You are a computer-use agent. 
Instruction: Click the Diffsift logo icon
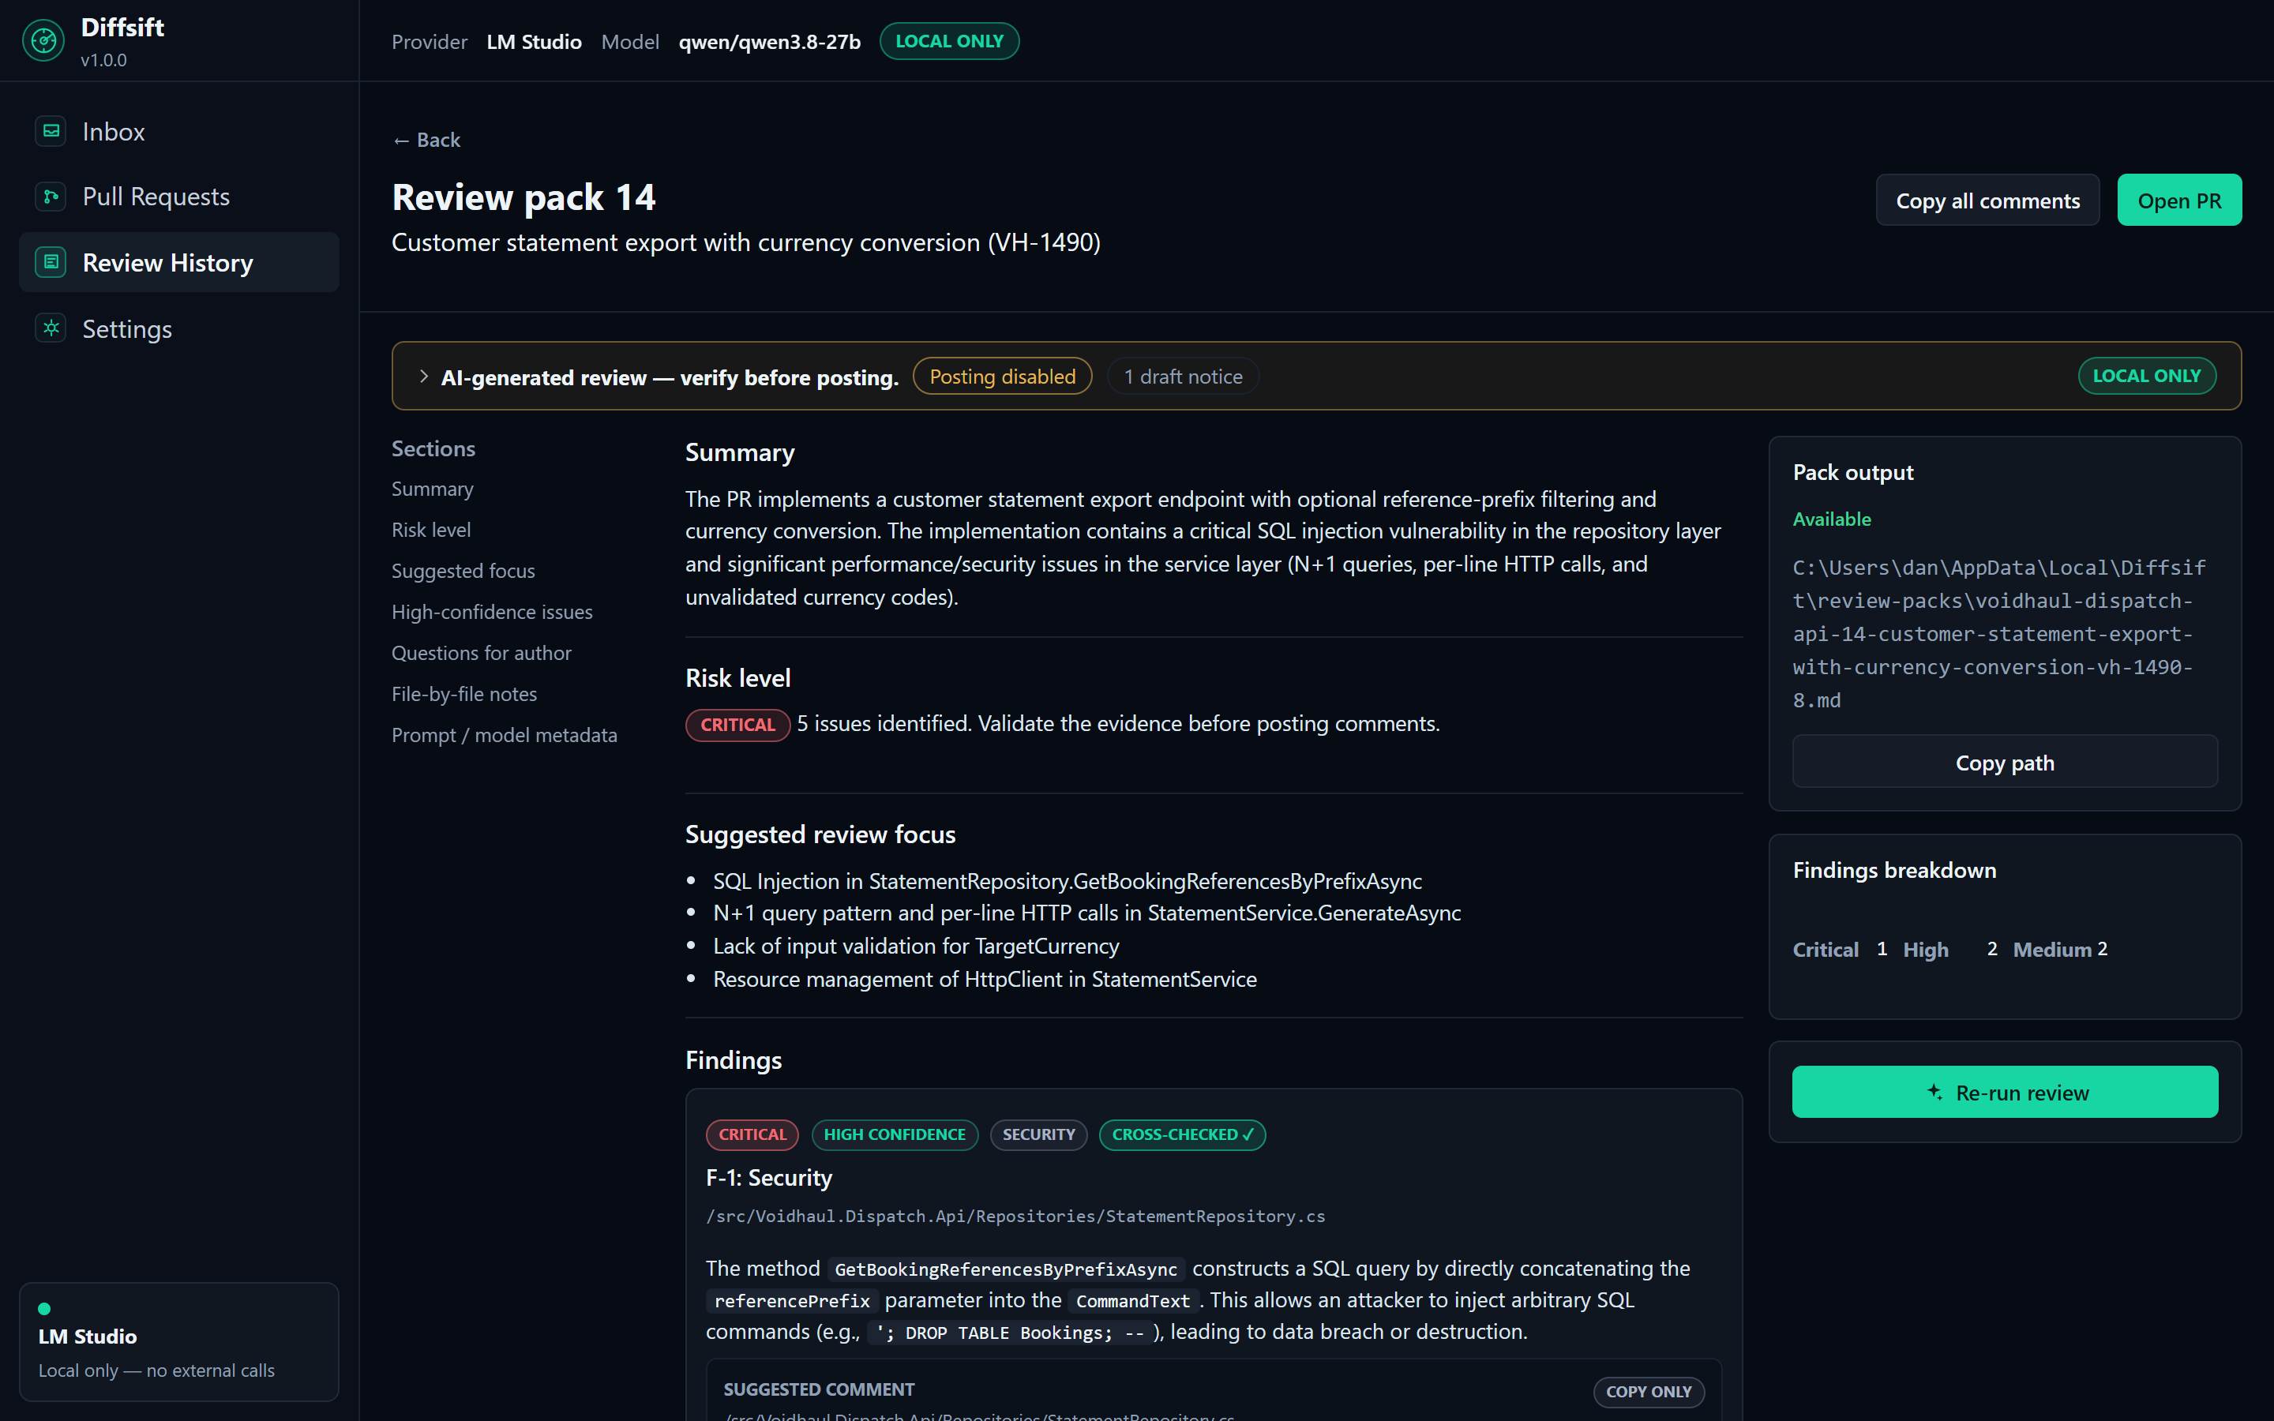43,40
